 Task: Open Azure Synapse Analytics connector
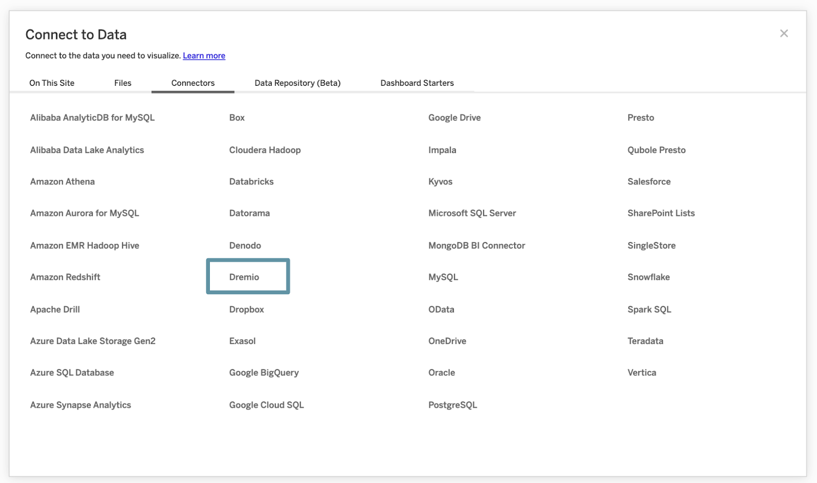80,404
